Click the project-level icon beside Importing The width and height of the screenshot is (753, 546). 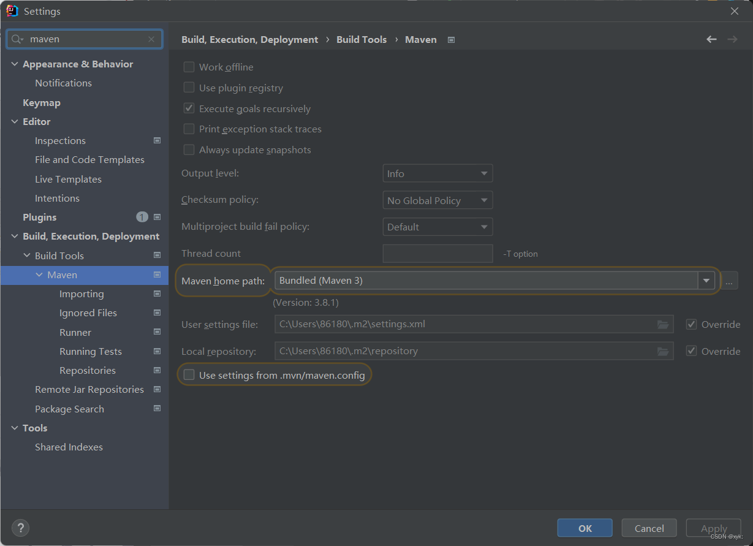pos(157,294)
